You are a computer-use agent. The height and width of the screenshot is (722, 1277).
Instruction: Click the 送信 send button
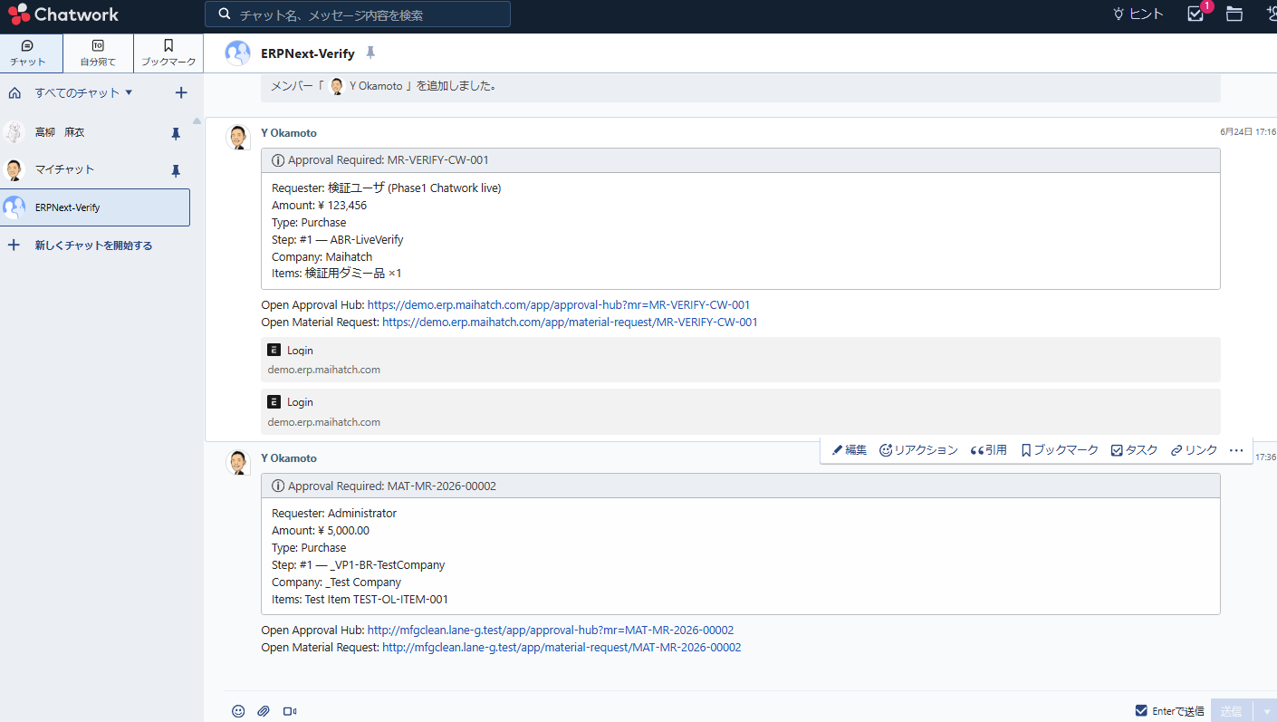tap(1232, 711)
